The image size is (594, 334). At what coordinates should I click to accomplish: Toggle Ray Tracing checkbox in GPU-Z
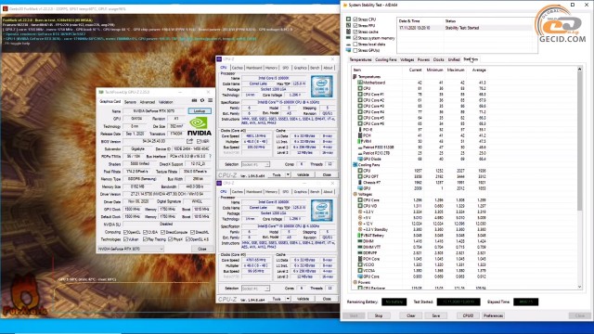coord(145,239)
